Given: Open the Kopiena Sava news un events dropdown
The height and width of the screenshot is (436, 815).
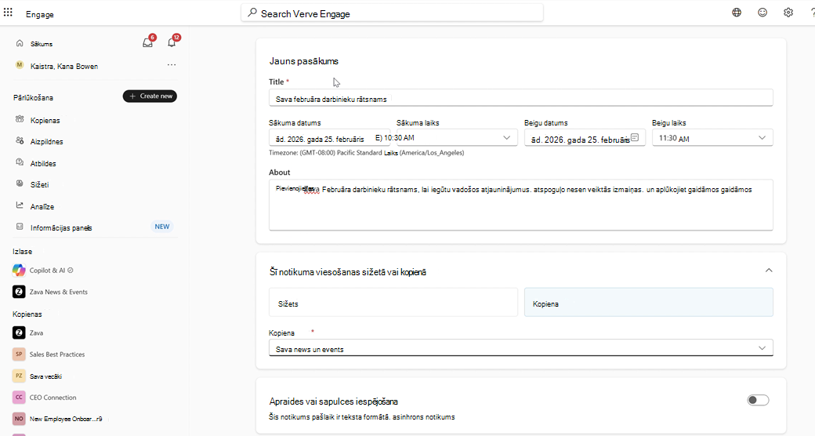Looking at the screenshot, I should coord(521,348).
